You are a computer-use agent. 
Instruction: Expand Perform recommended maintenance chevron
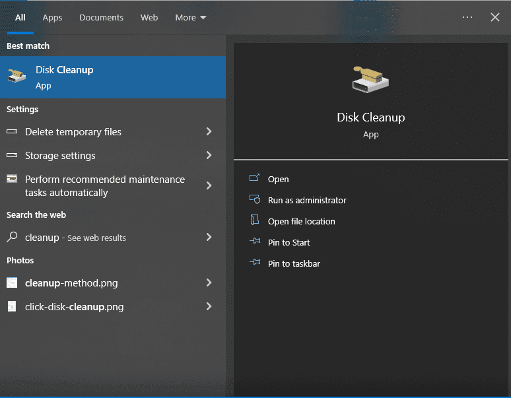click(209, 185)
